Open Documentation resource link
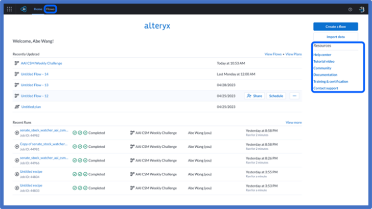The width and height of the screenshot is (372, 209). [x=325, y=75]
